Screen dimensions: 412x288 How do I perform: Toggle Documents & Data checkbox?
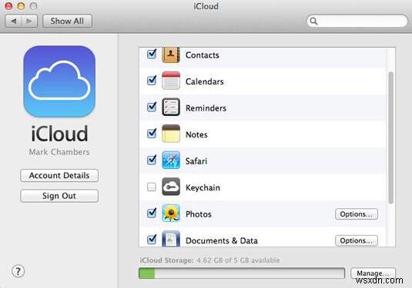pos(152,240)
